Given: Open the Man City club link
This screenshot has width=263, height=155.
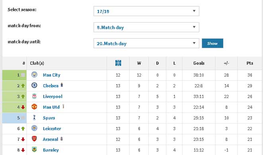Looking at the screenshot, I should click(x=51, y=75).
